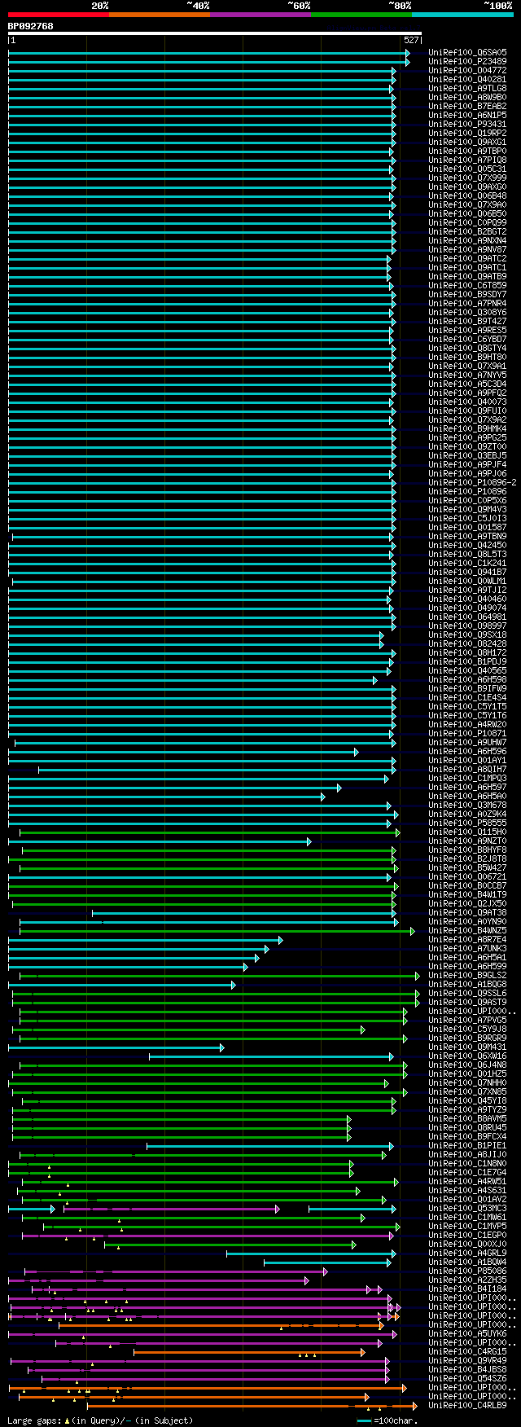Pick the UniRef100_C1E4S4 hit name
Screen dimensions: 521x1427
click(467, 698)
